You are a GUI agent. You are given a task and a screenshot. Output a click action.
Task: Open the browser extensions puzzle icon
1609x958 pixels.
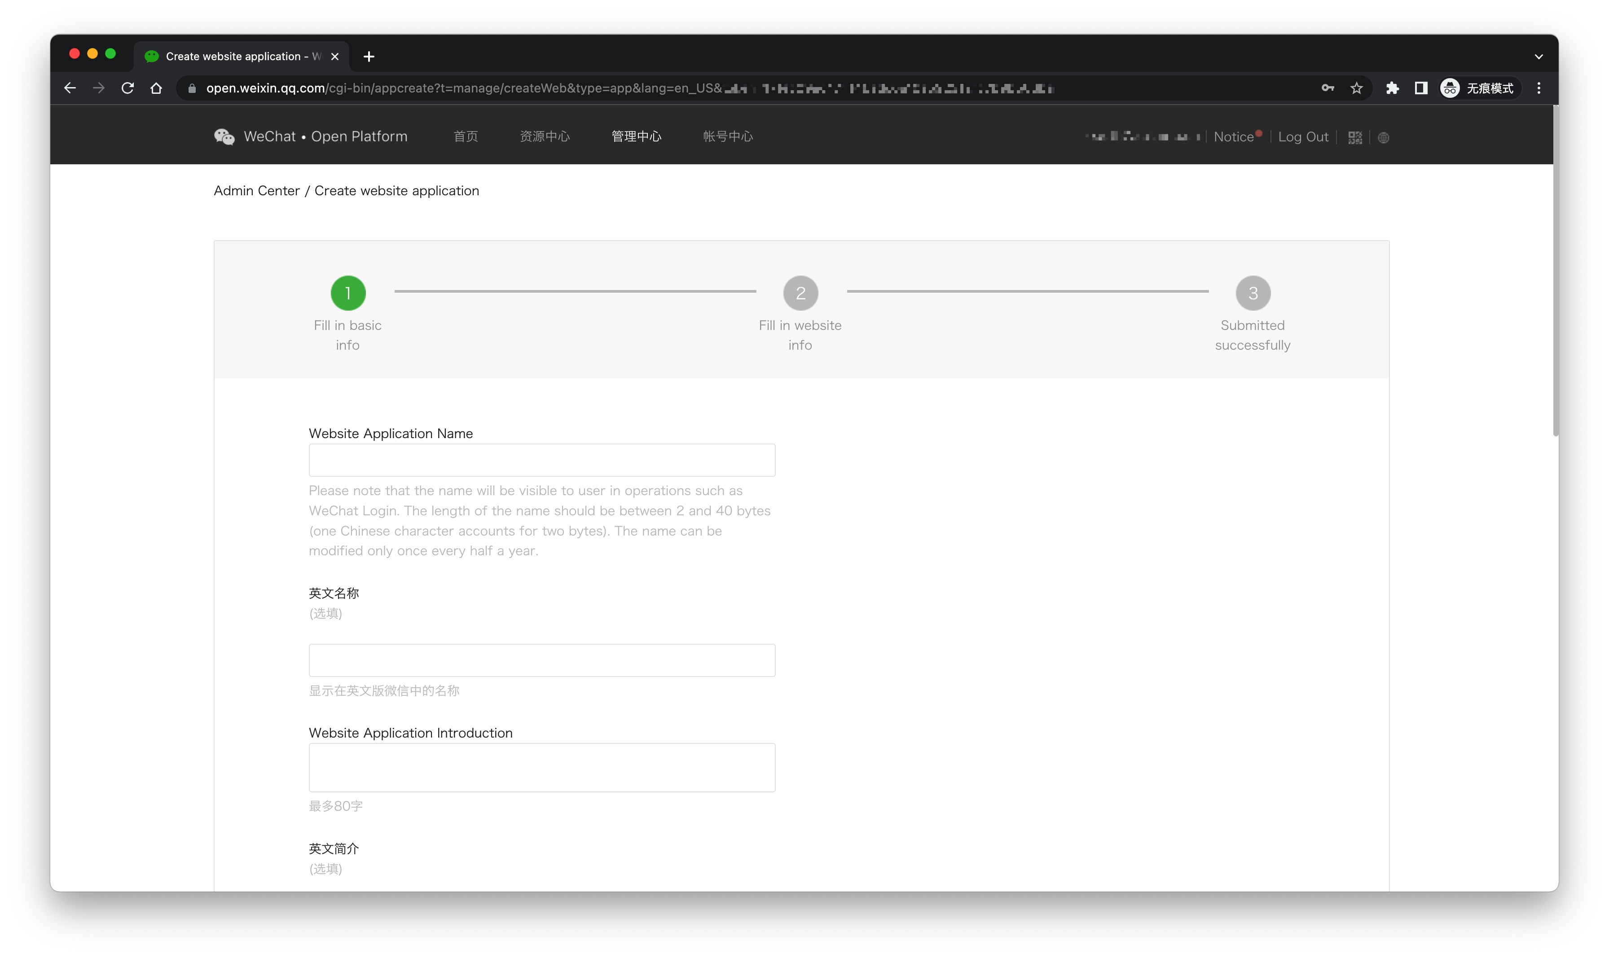(1392, 88)
